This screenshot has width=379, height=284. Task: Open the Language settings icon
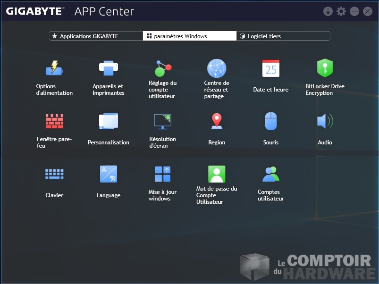tap(108, 174)
